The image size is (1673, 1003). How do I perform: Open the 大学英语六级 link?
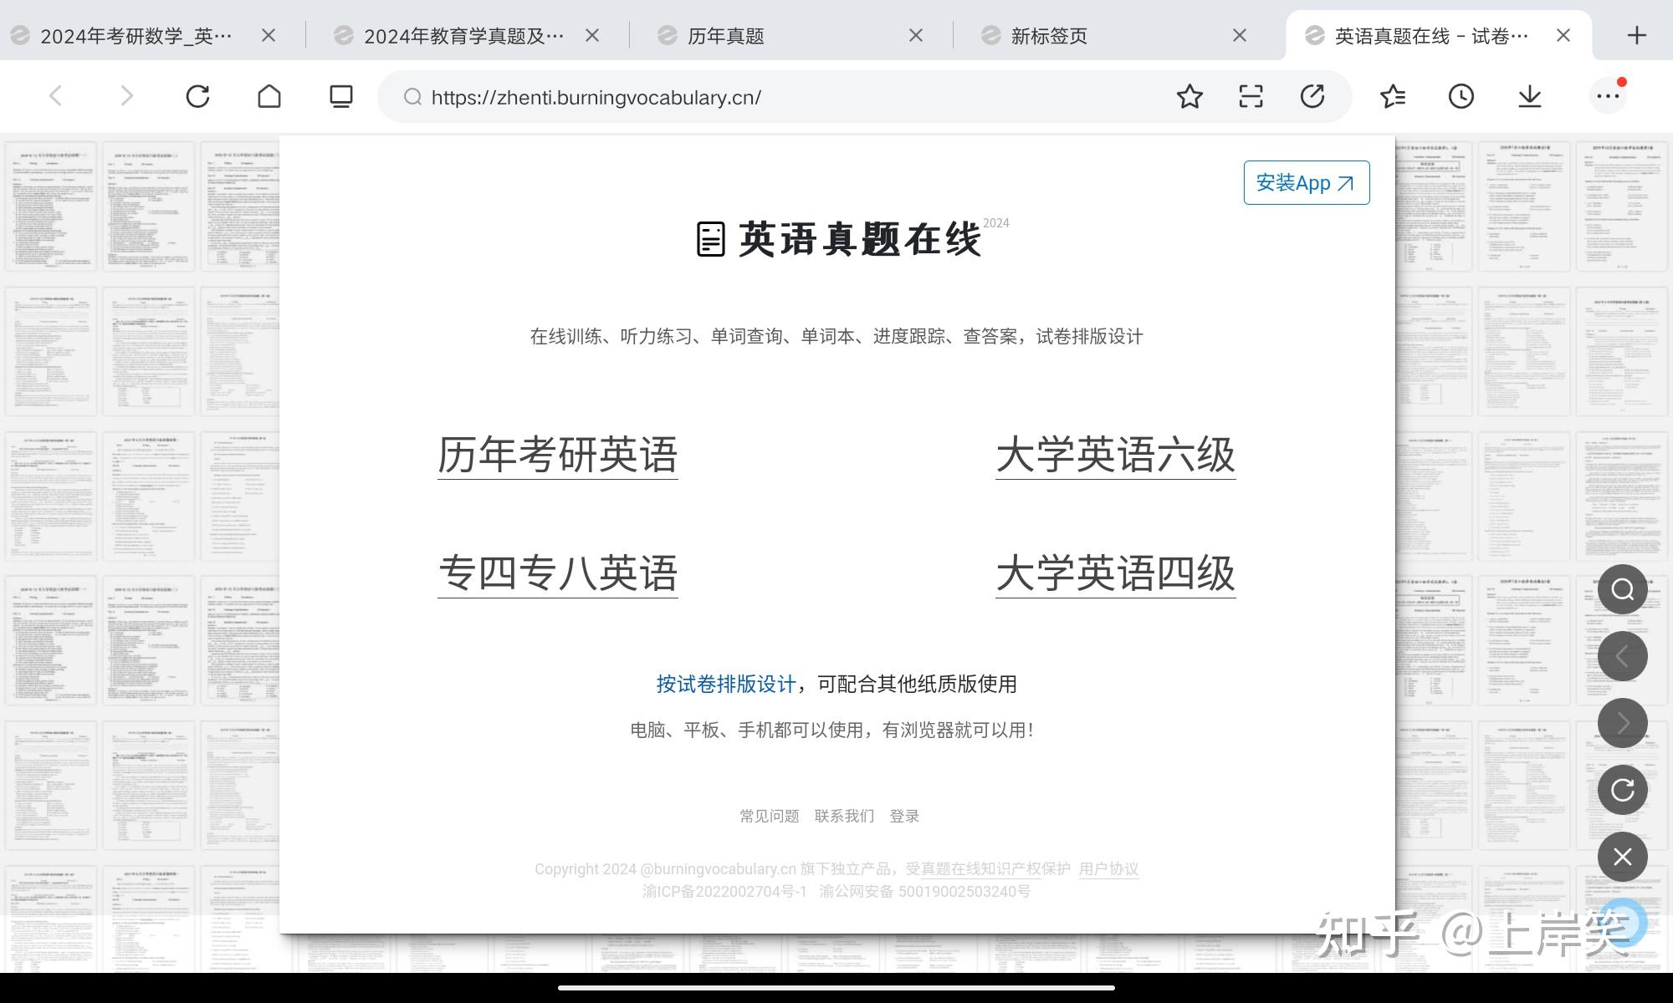coord(1115,456)
